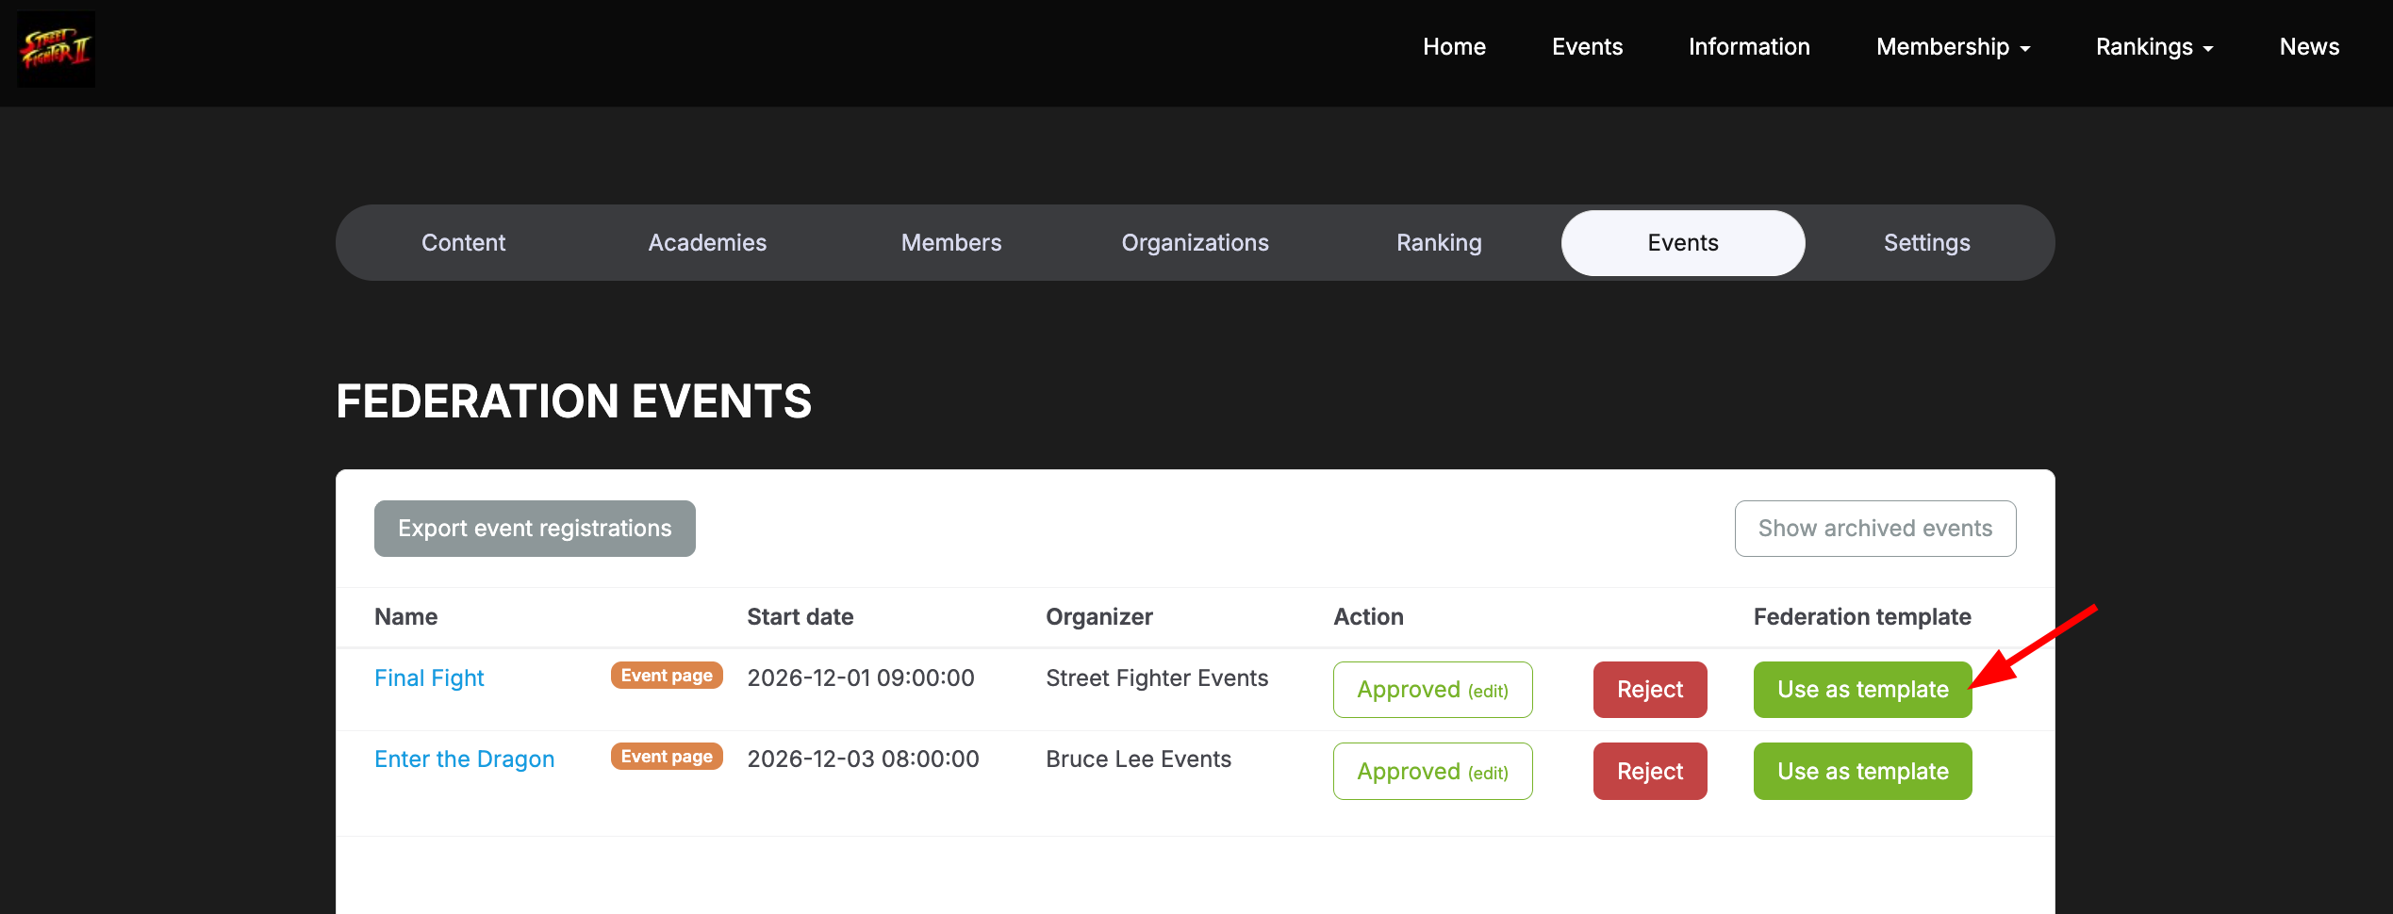Open the Information nav link

pos(1749,47)
